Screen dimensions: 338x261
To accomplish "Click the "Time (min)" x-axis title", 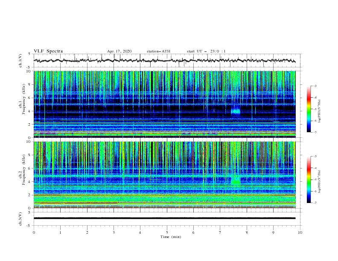I will 171,237.
